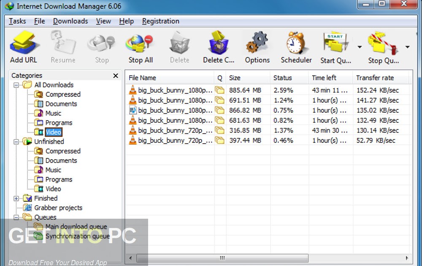Screen dimensions: 422x266
Task: Sort by the Status column header
Action: [x=289, y=78]
